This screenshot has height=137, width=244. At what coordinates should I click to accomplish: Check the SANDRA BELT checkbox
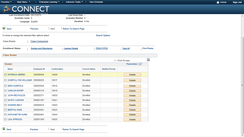(x=5, y=105)
